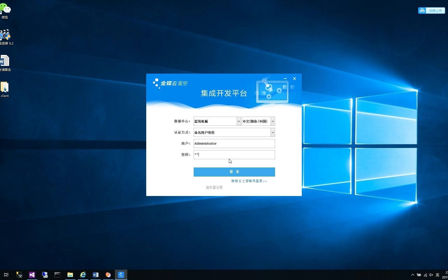Click the Kingdee Cloud 金蝶云星空 logo
Image resolution: width=448 pixels, height=280 pixels.
click(x=170, y=83)
